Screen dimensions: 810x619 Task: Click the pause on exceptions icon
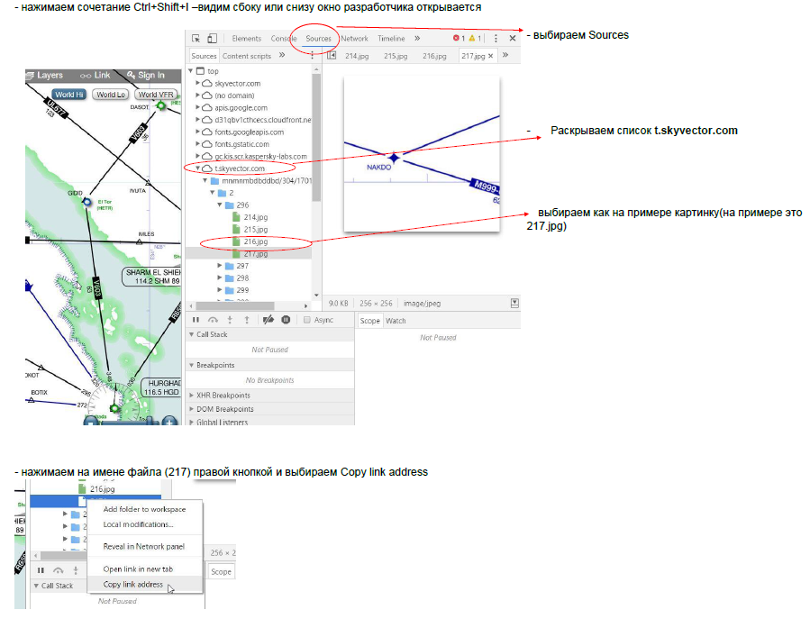pos(286,320)
